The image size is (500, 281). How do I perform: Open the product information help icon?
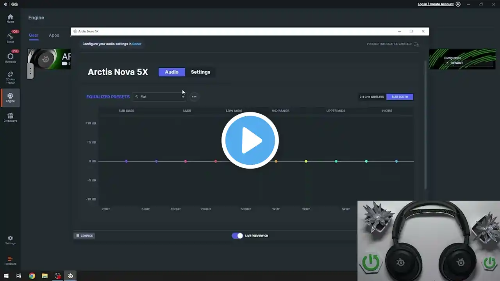pos(416,44)
